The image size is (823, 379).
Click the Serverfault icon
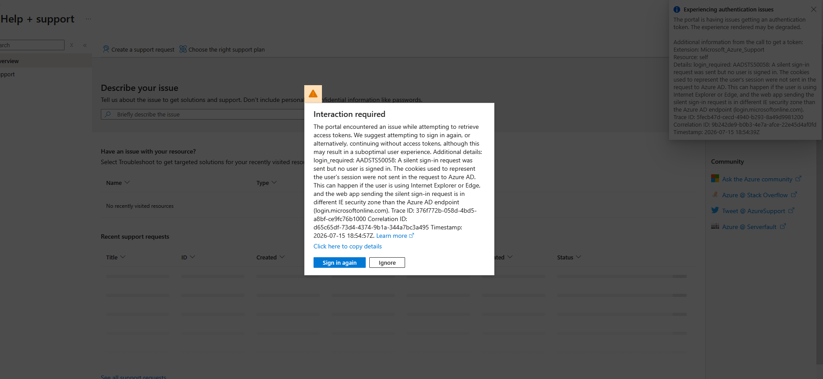coord(715,226)
